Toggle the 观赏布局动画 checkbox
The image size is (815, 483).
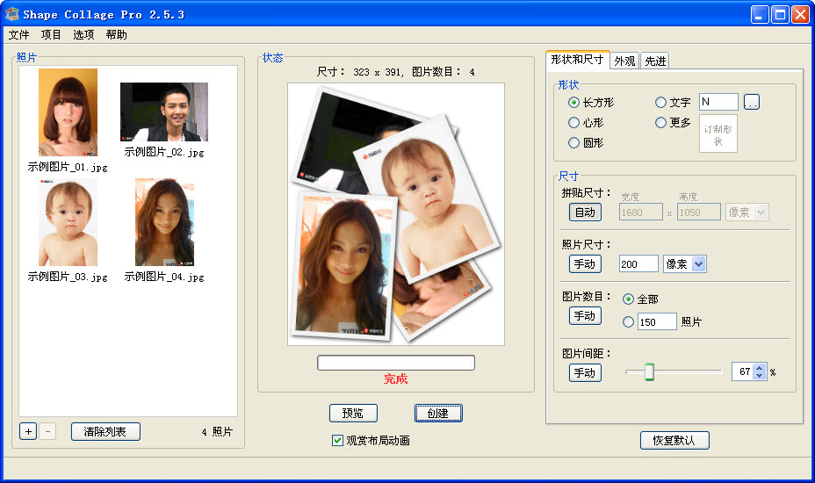[x=371, y=440]
